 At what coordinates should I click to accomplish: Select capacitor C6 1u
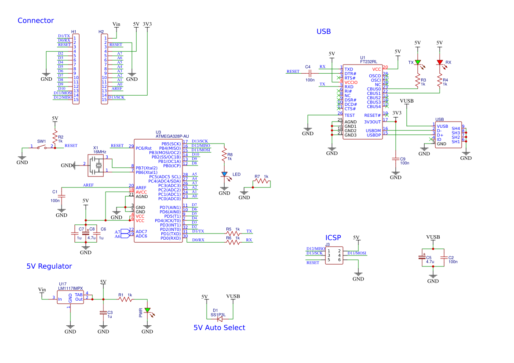(x=97, y=234)
